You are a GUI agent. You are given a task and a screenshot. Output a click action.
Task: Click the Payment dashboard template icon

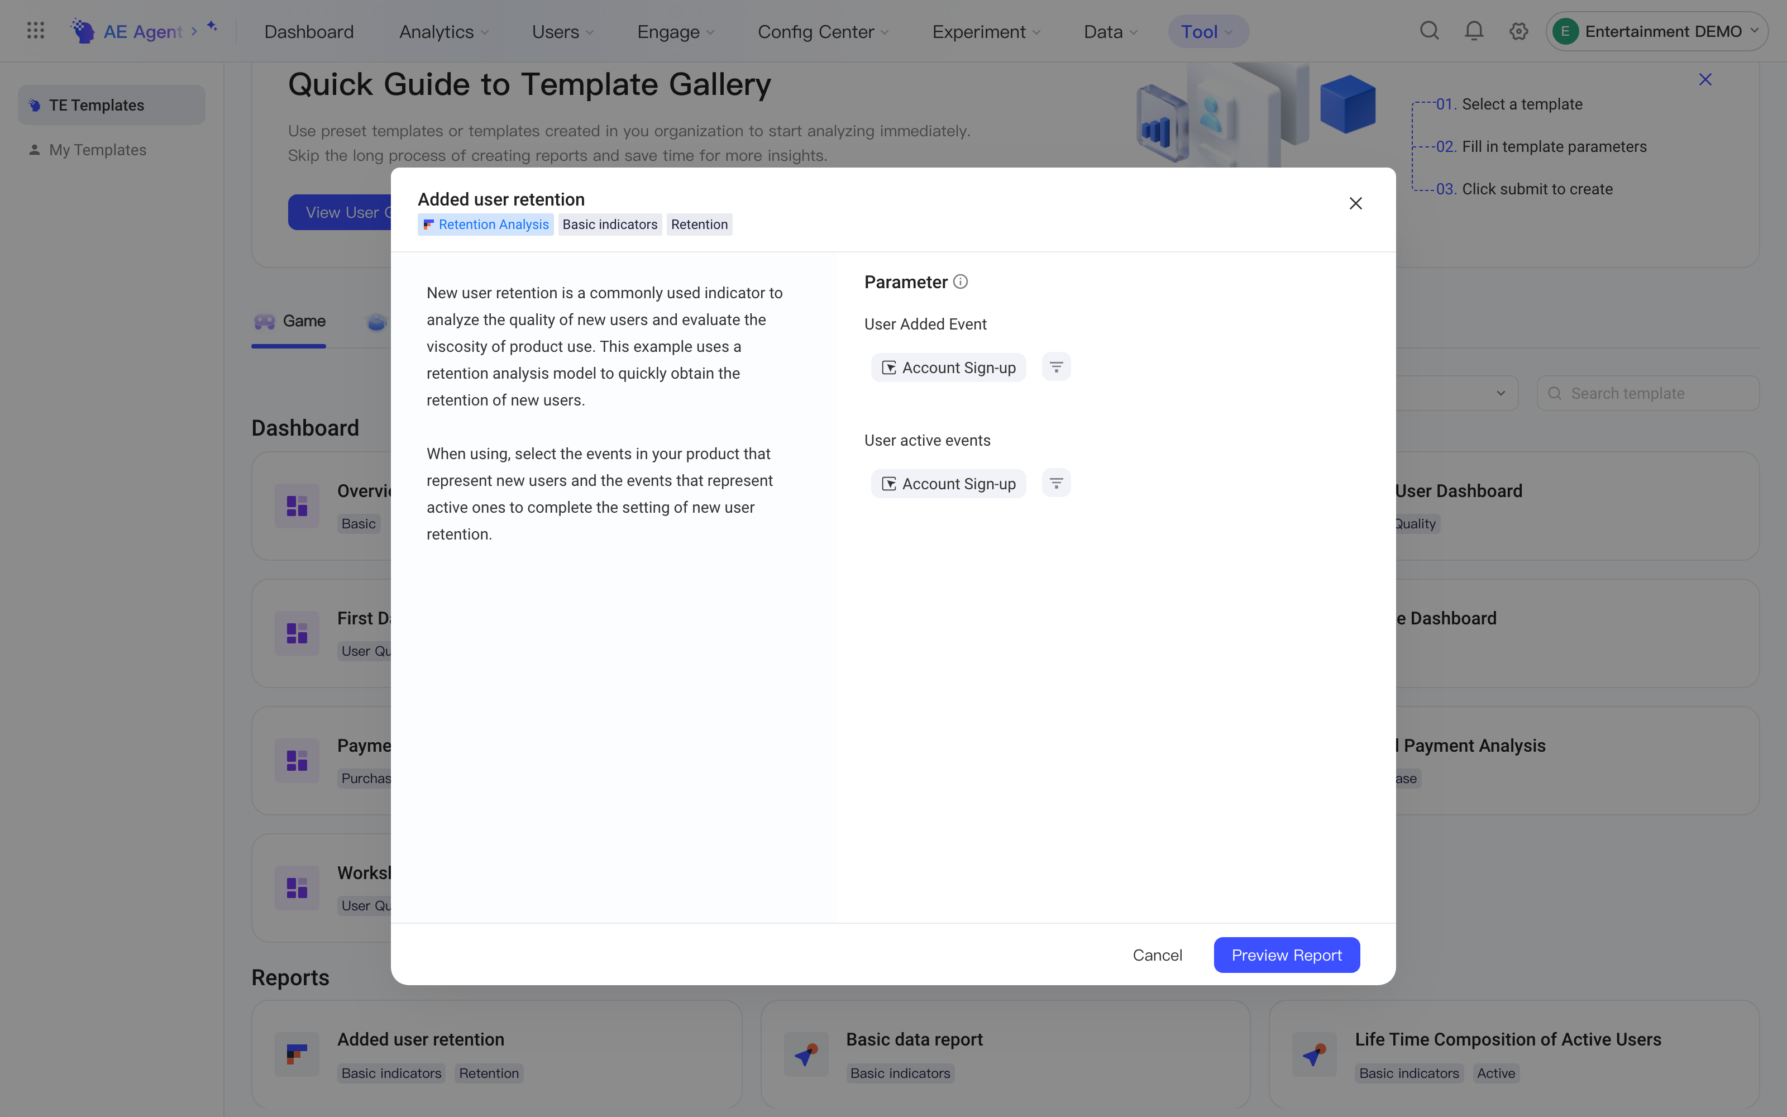click(x=297, y=760)
